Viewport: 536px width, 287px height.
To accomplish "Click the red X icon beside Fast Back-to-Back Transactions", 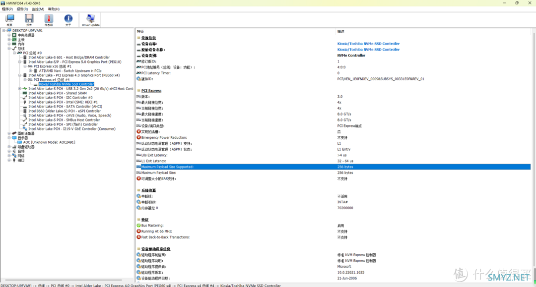I will [138, 237].
